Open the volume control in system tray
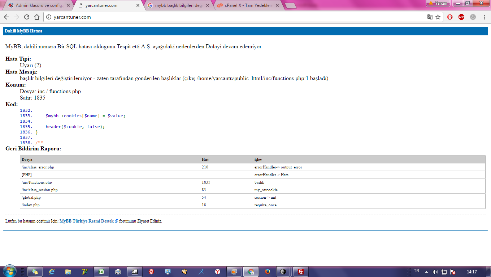Screen dimensions: 491x277 point(435,272)
